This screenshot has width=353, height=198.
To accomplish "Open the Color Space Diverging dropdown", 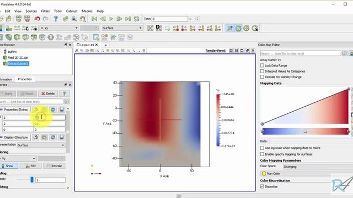I will click(x=318, y=167).
